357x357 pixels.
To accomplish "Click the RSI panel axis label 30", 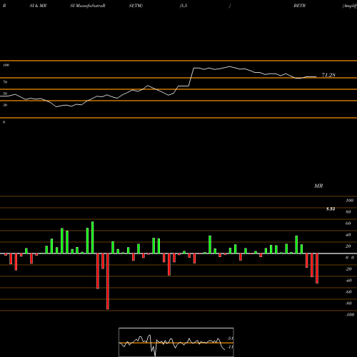I will click(x=5, y=105).
